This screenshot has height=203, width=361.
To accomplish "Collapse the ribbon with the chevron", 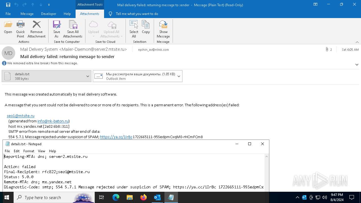I will tap(357, 42).
